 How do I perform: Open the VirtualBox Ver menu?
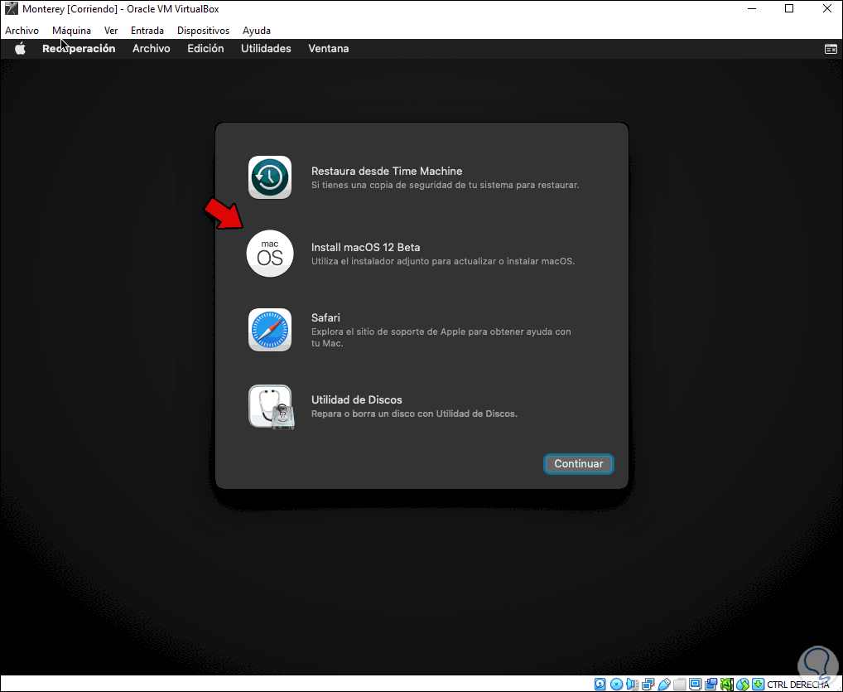click(x=111, y=31)
